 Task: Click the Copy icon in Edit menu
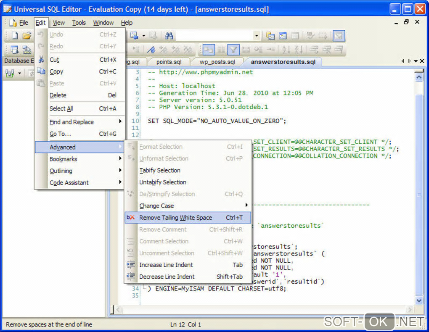tap(41, 71)
